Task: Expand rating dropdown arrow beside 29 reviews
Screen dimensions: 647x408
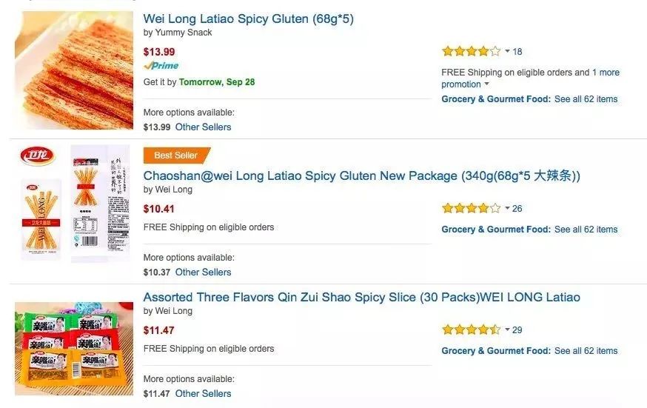Action: pyautogui.click(x=507, y=330)
